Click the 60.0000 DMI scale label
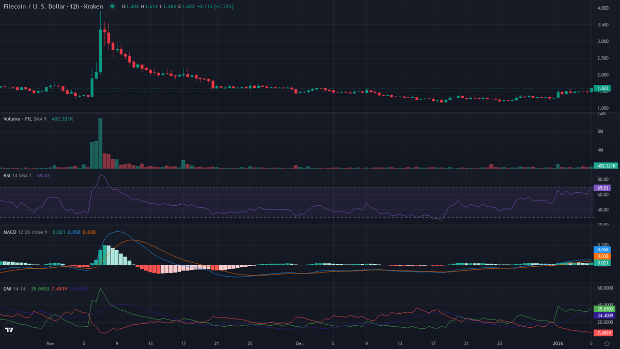Image resolution: width=620 pixels, height=349 pixels. point(605,287)
